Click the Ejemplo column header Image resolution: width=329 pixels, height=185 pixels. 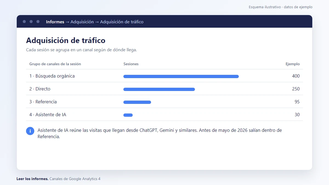[x=293, y=64]
